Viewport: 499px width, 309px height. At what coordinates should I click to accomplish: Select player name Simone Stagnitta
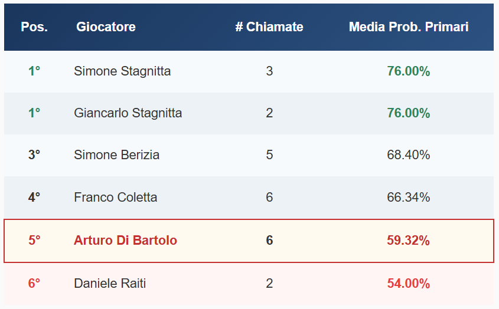pyautogui.click(x=122, y=71)
